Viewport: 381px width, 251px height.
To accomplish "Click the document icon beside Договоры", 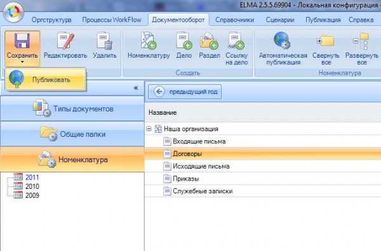I will [x=167, y=154].
